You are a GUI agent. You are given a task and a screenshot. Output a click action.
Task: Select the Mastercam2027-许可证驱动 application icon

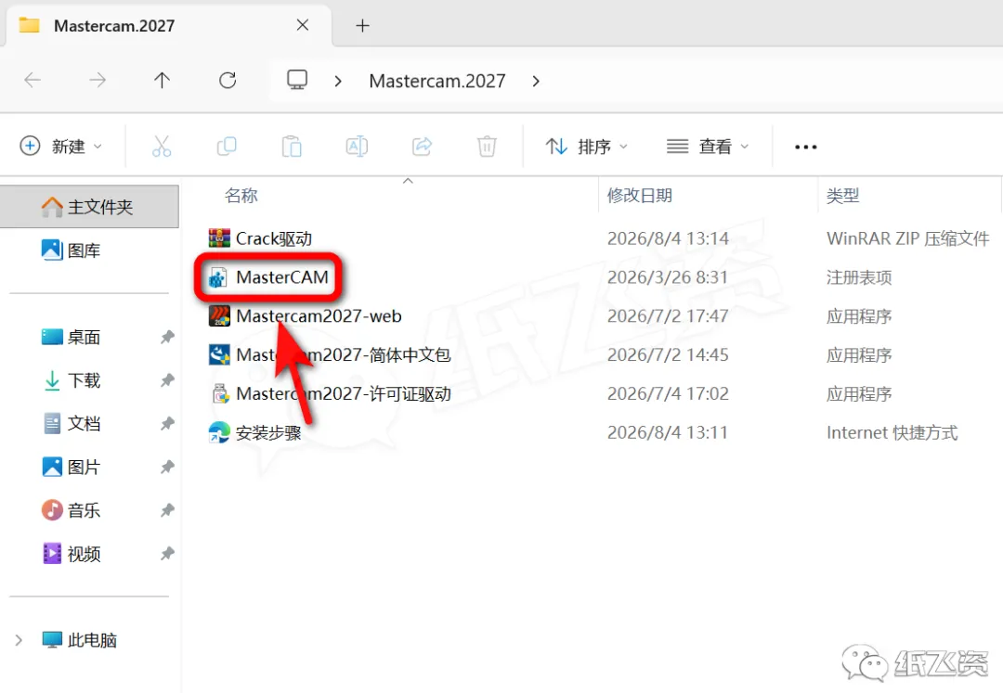220,393
